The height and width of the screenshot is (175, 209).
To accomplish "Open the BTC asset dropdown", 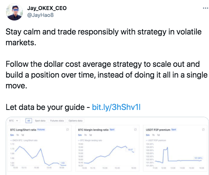I will (14, 121).
